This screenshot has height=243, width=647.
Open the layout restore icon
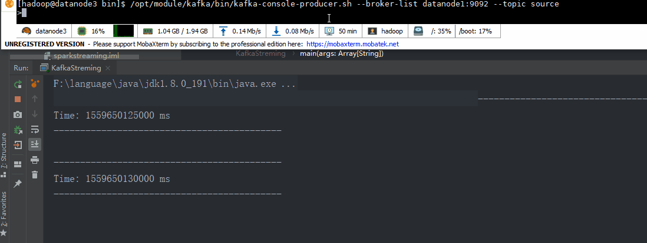(x=18, y=164)
